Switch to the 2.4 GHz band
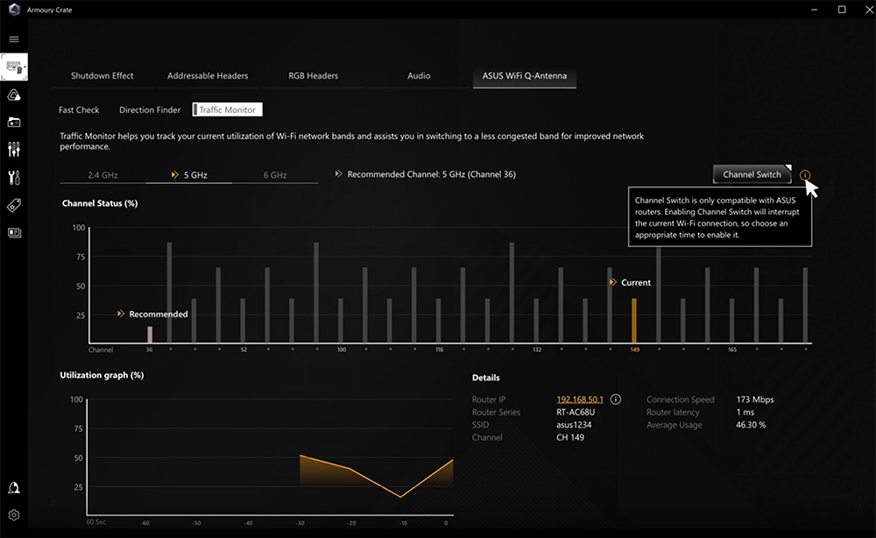The height and width of the screenshot is (538, 876). [102, 175]
